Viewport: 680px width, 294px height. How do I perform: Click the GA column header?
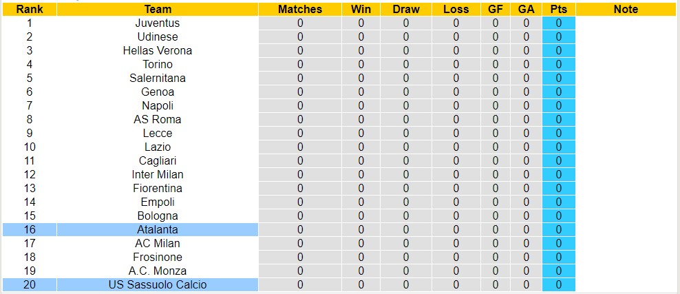[527, 9]
